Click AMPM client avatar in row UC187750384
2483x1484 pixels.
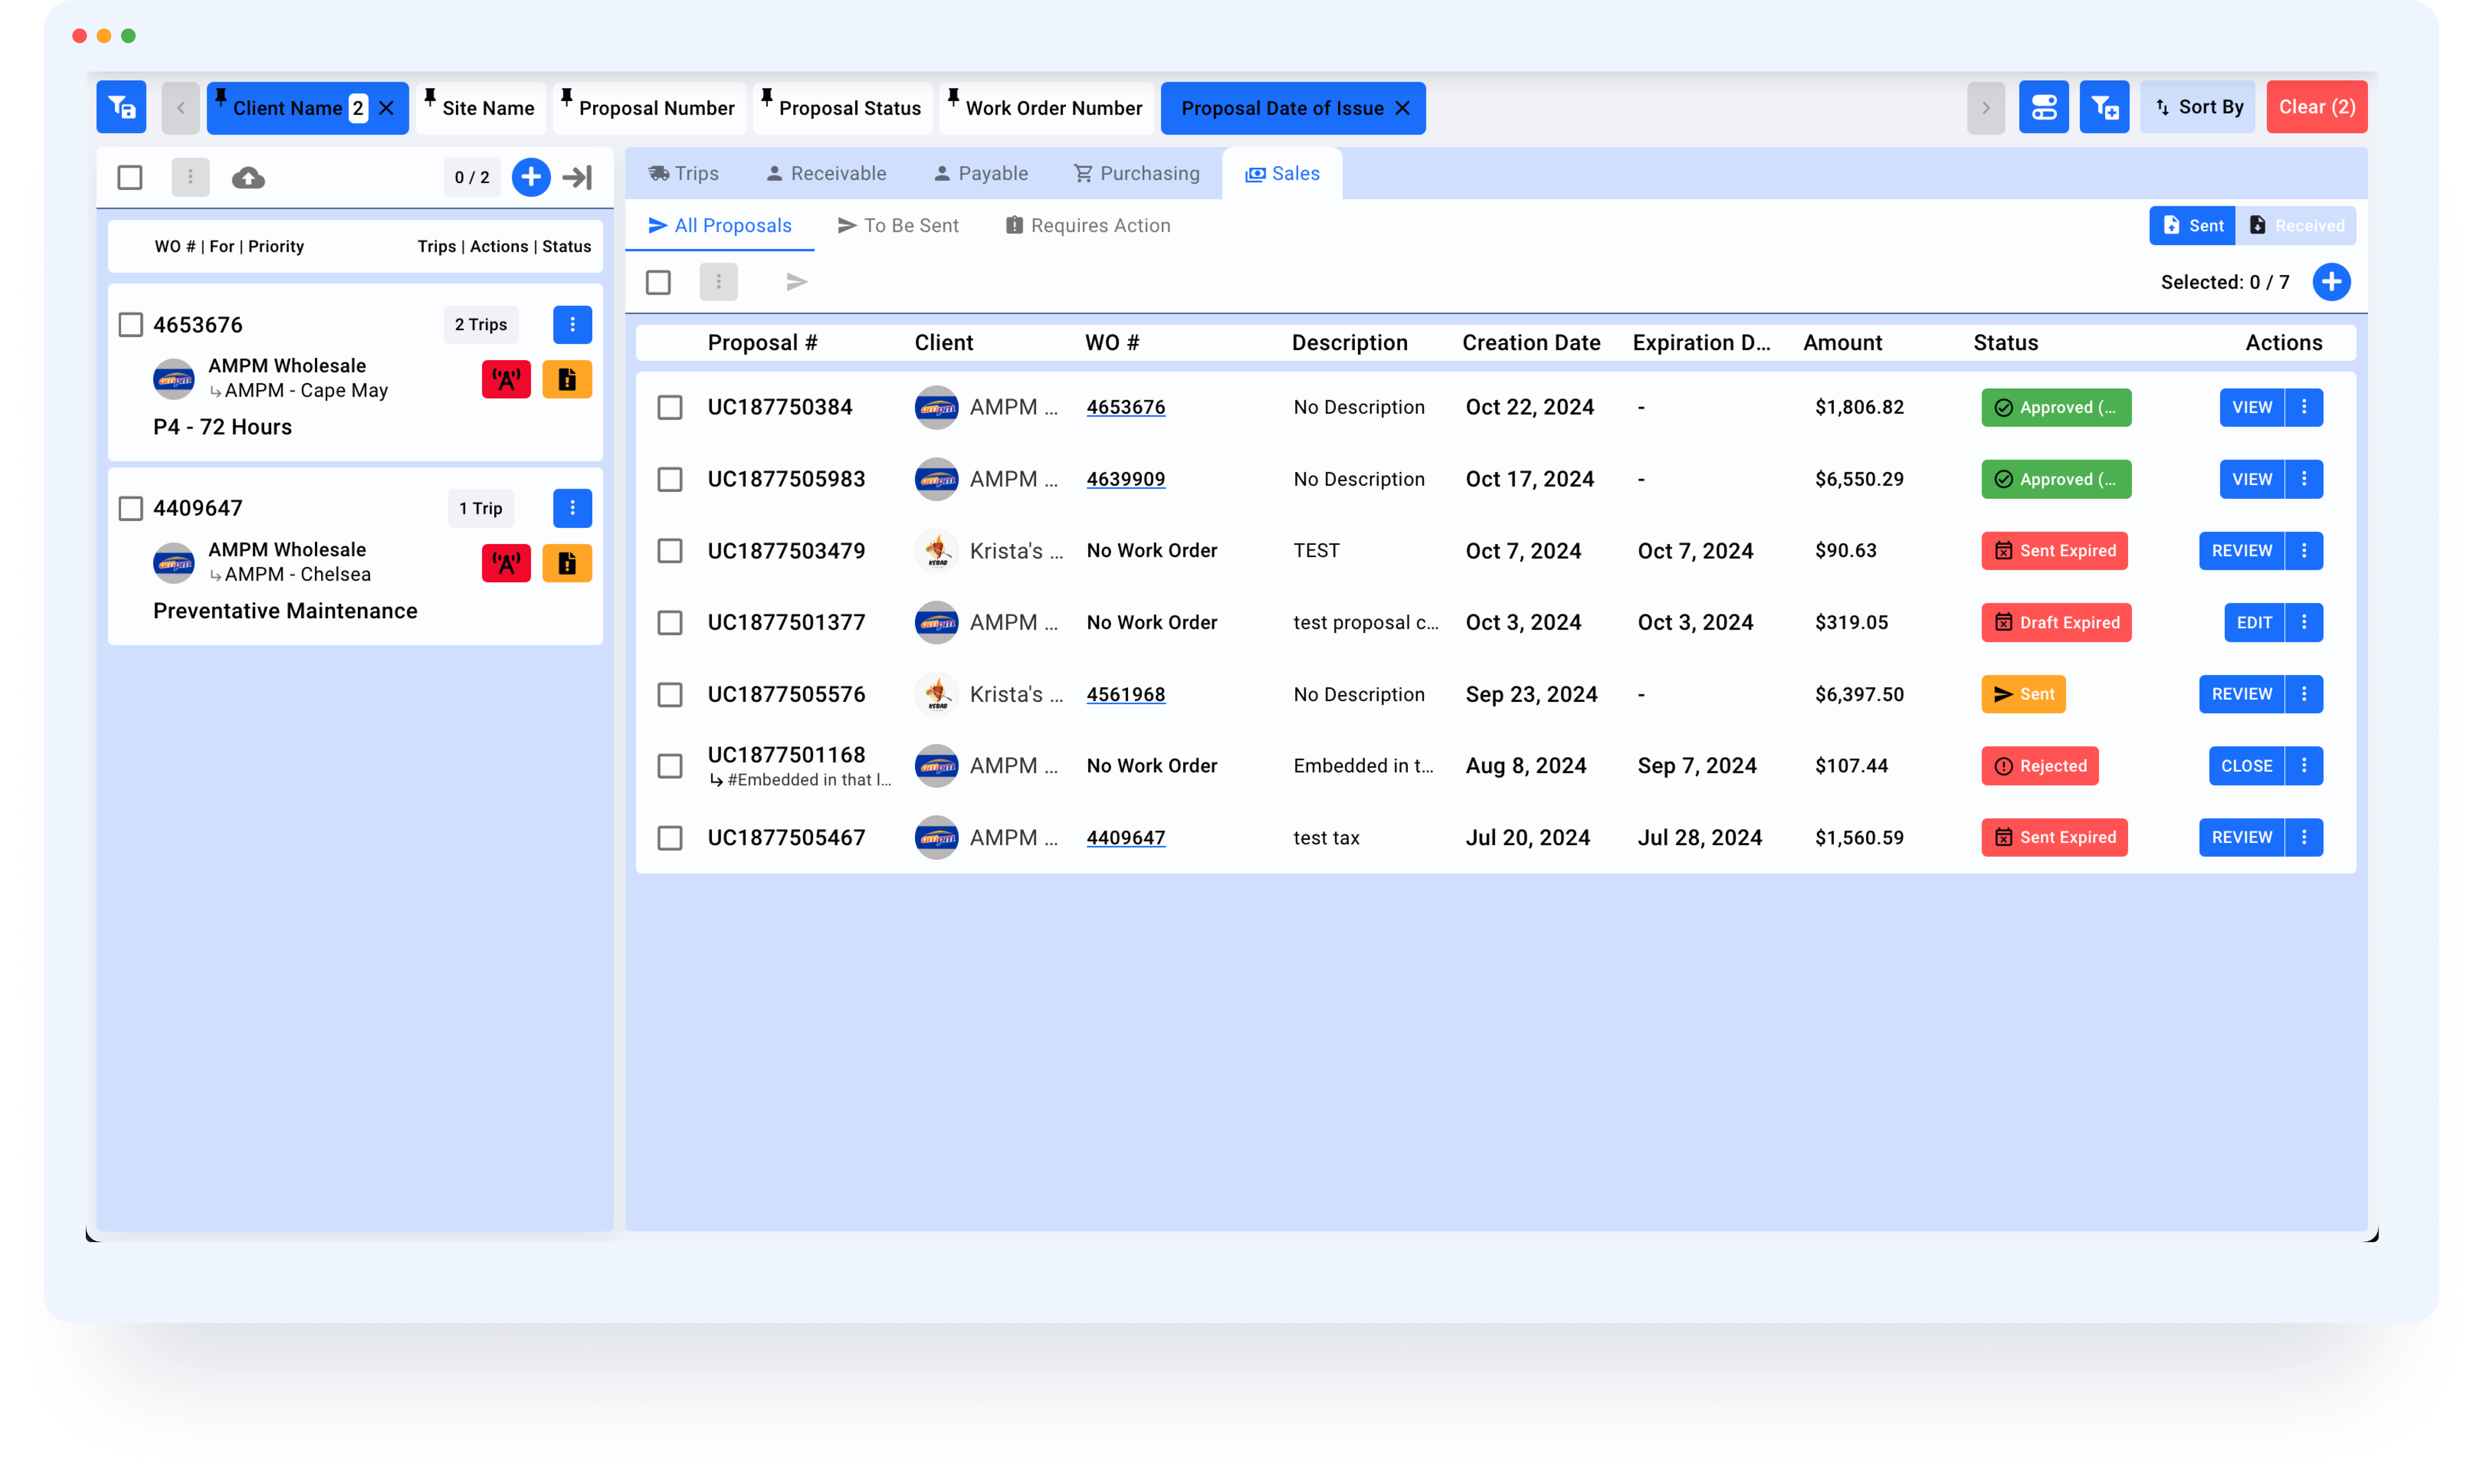(936, 407)
